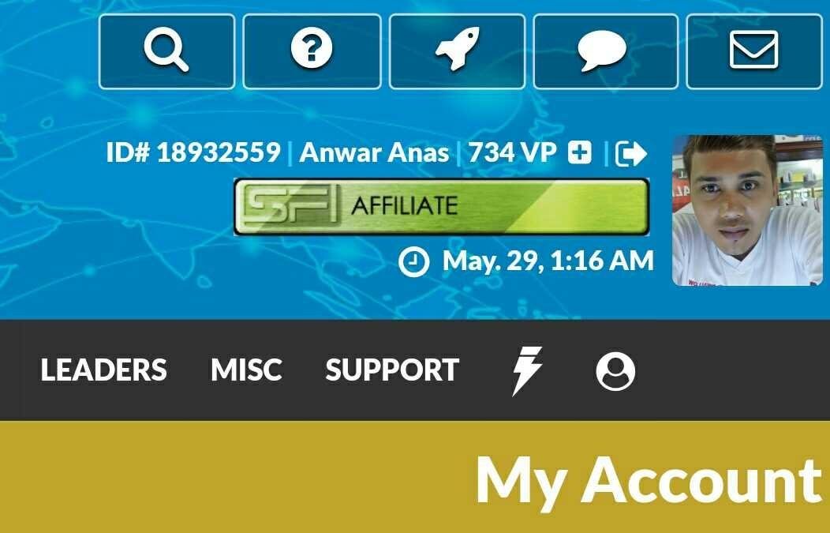Viewport: 830px width, 533px height.
Task: Open the LEADERS menu
Action: (x=104, y=370)
